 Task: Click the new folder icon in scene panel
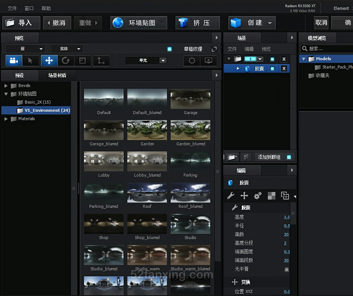(232, 157)
